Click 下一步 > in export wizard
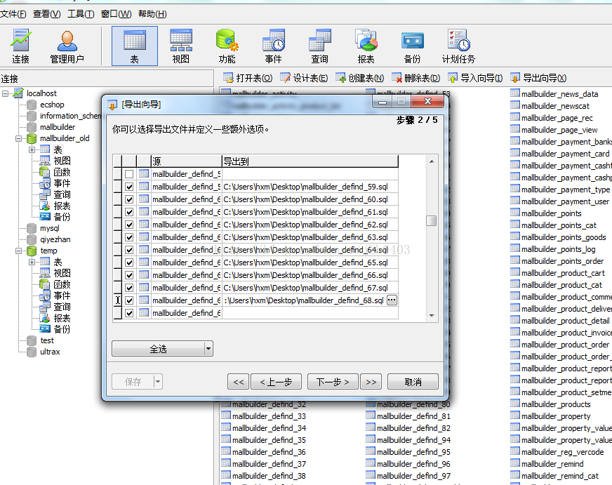612x485 pixels. click(333, 382)
